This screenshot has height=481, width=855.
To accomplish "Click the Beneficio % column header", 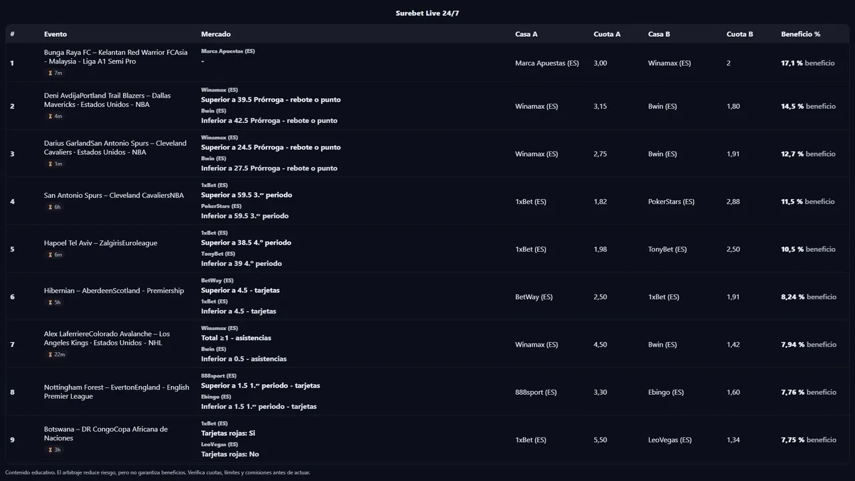I will [800, 34].
